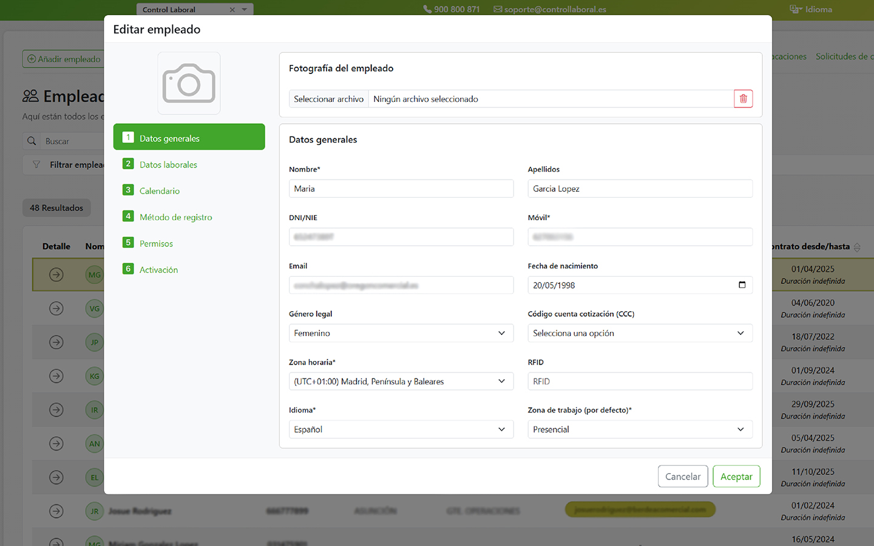
Task: Click the globe icon next to Idioma
Action: (794, 9)
